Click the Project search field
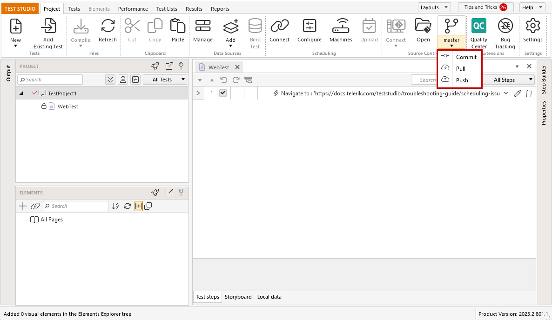 [50, 80]
